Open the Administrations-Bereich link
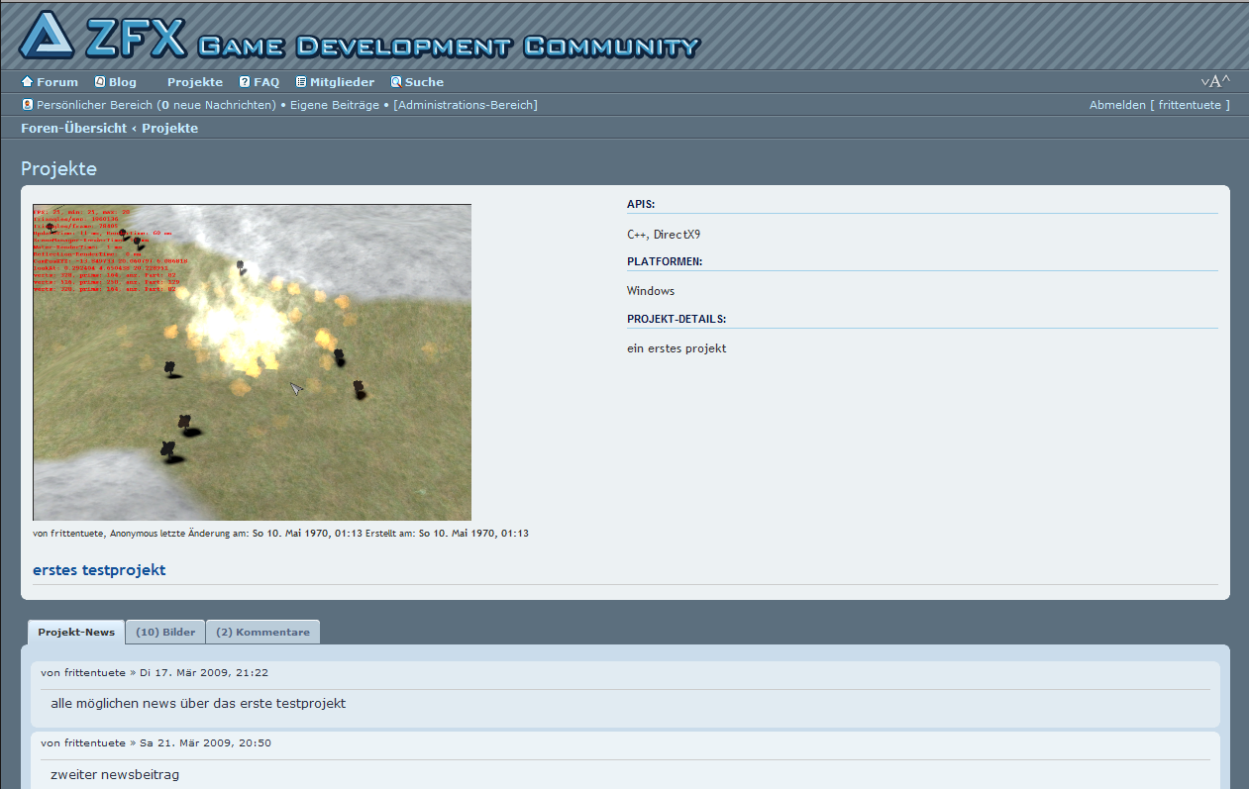The width and height of the screenshot is (1249, 789). click(465, 105)
